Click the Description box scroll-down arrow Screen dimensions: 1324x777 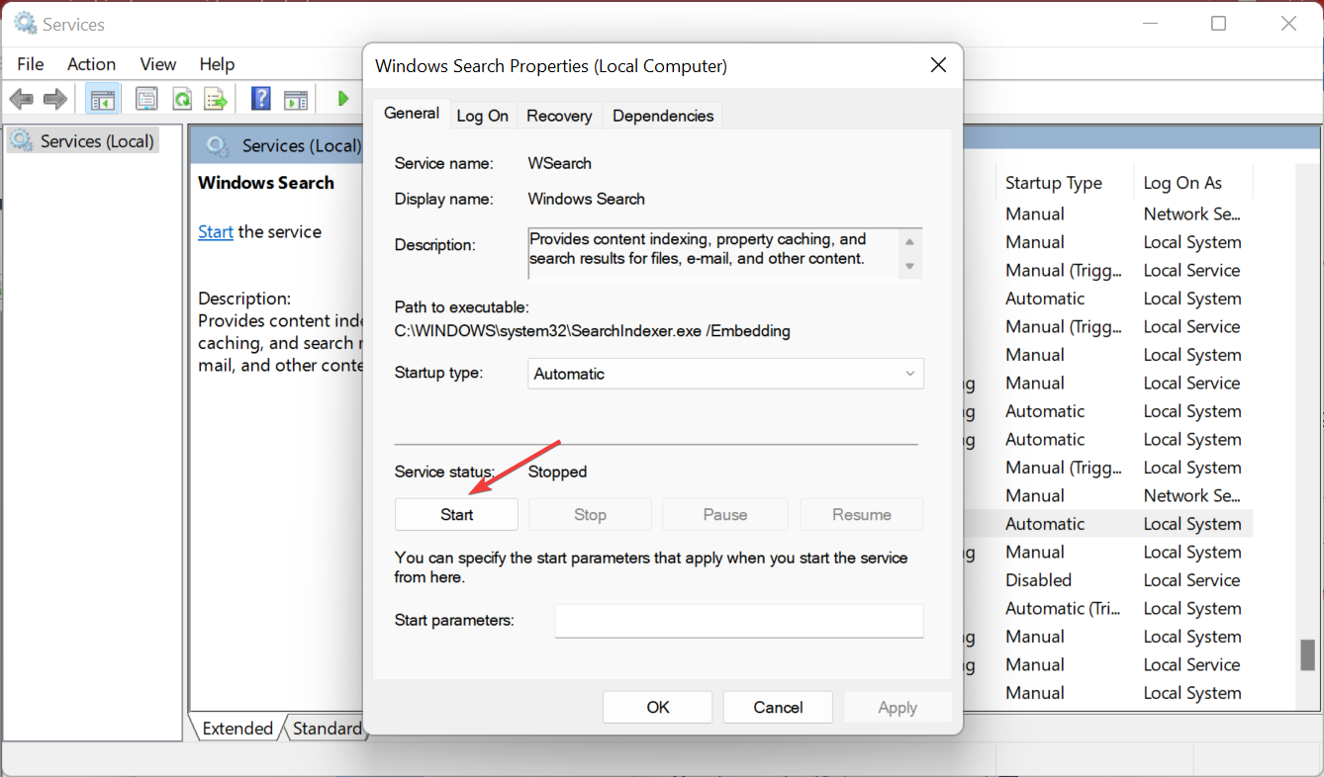click(x=909, y=266)
